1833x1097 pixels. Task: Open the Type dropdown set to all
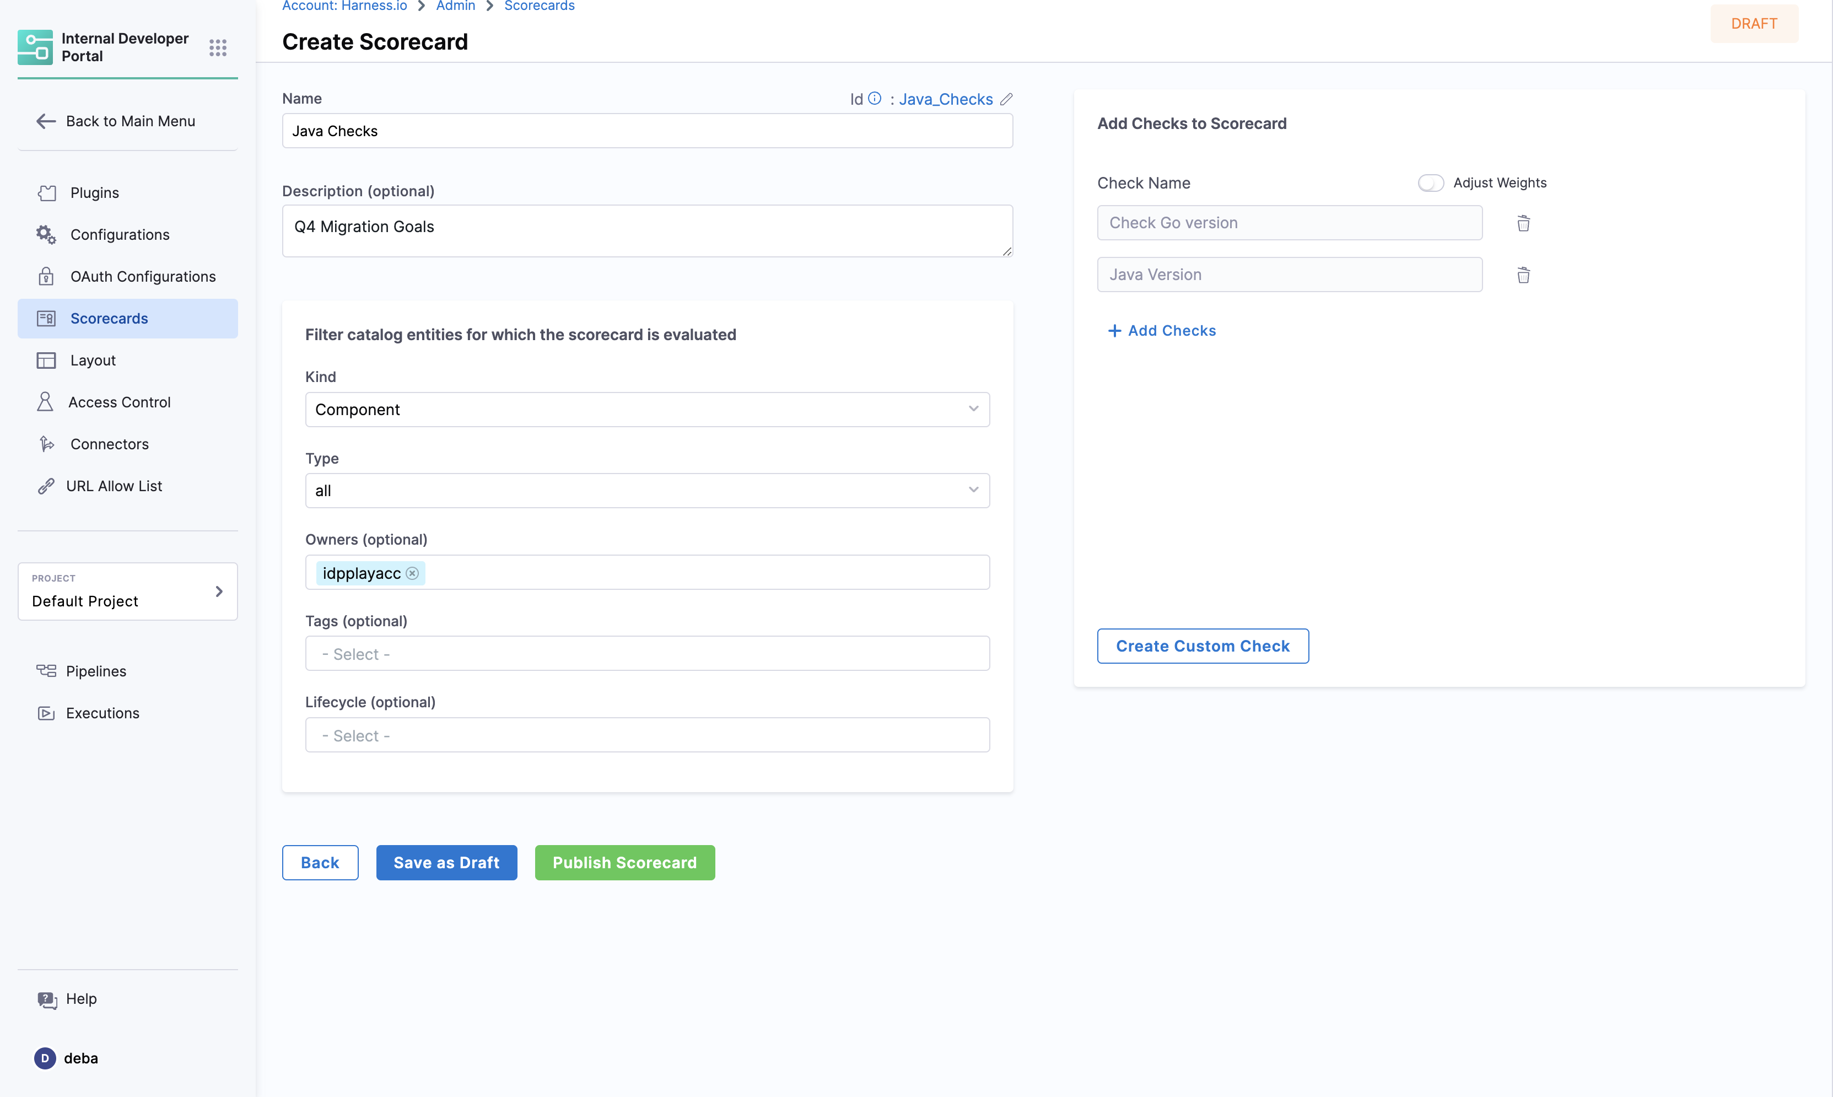point(647,491)
